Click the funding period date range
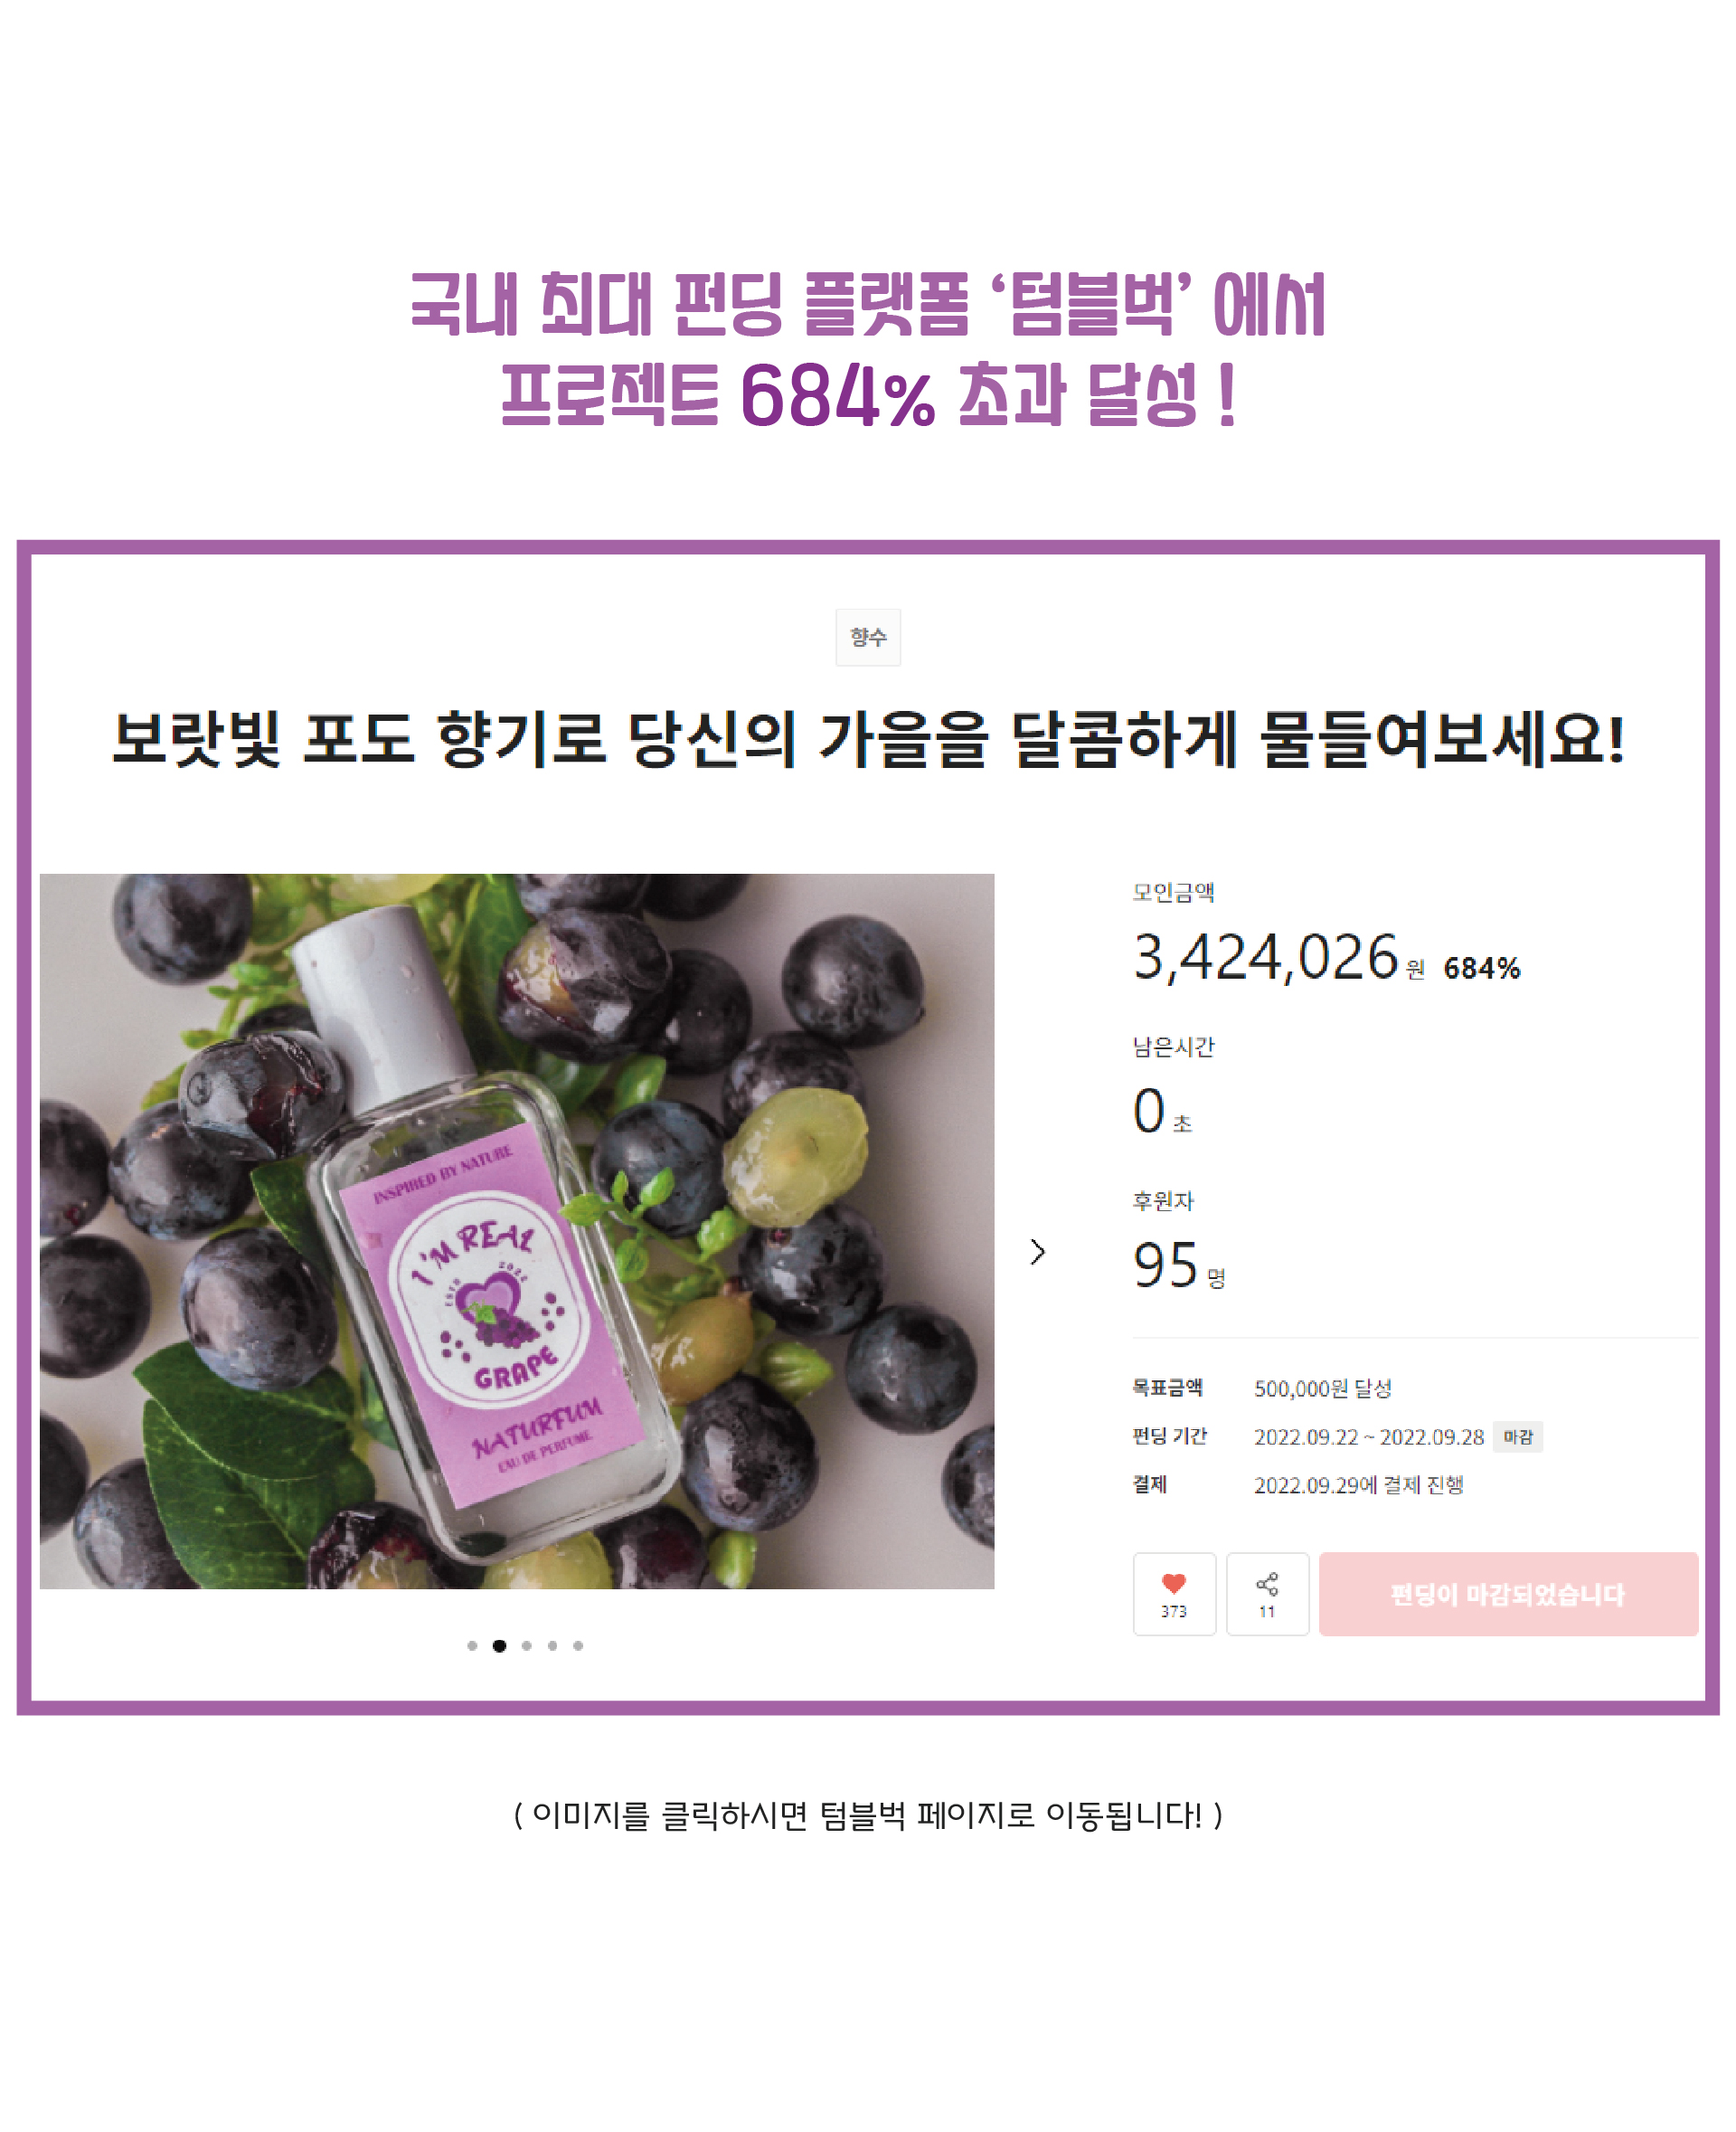This screenshot has height=2132, width=1736. click(x=1369, y=1436)
